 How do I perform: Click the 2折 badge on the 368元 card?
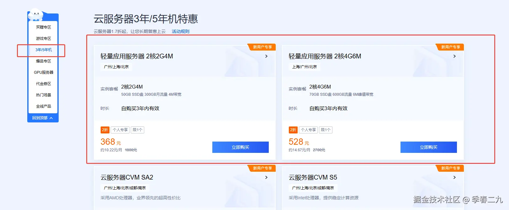point(105,130)
